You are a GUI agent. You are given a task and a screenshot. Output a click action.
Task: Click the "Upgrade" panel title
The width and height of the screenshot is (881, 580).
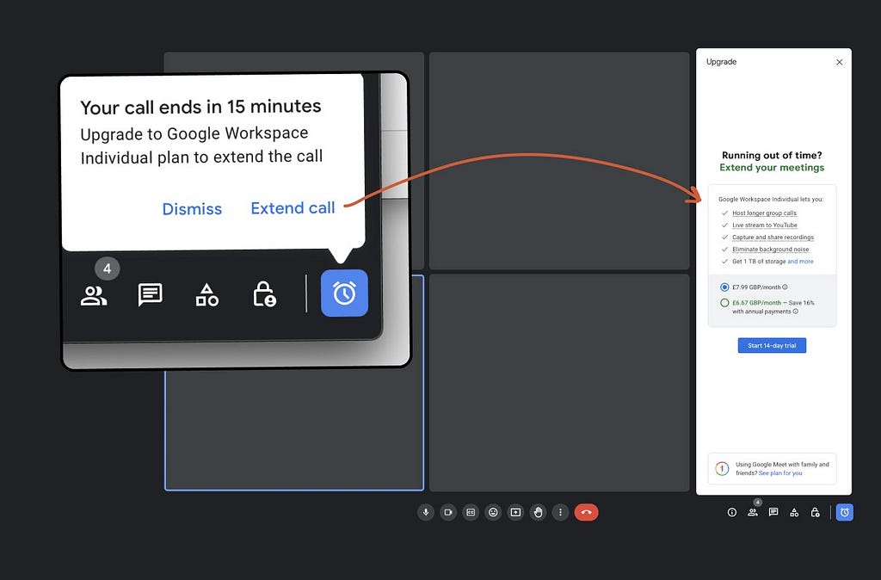click(722, 62)
